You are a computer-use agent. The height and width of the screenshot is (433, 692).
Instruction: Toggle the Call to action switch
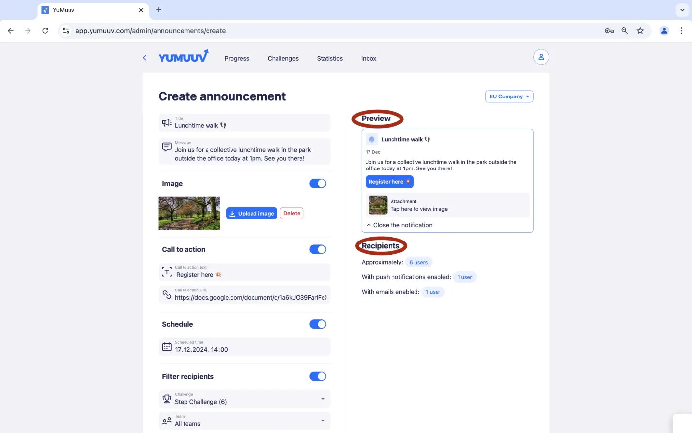pyautogui.click(x=318, y=249)
